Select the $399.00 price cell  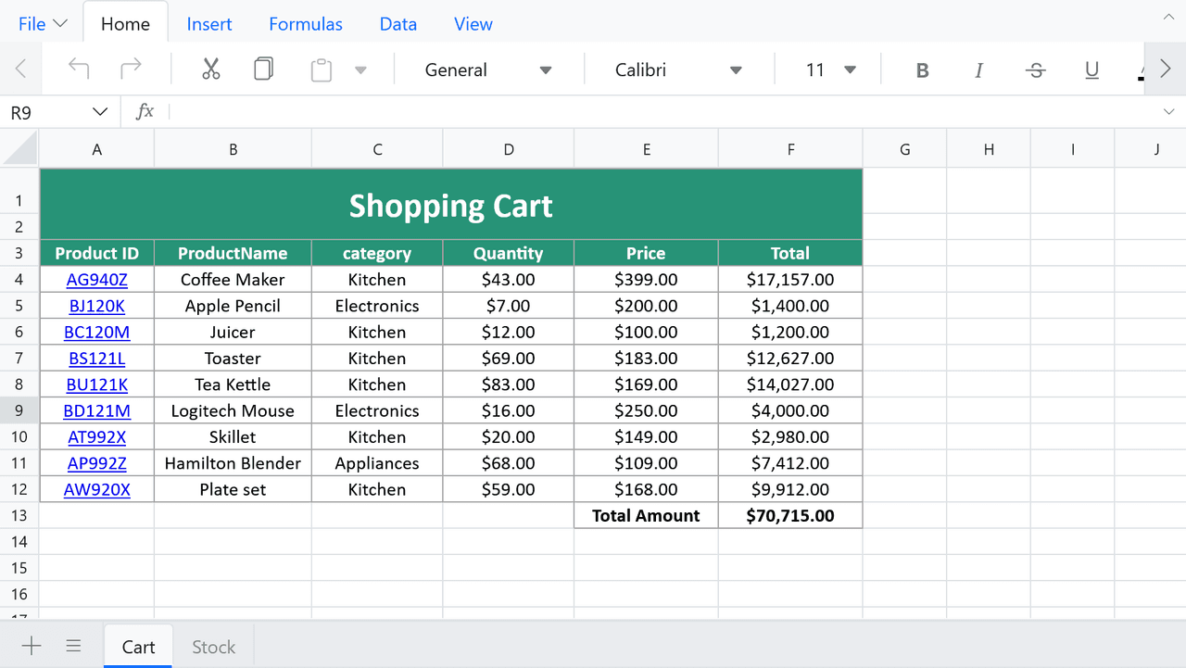click(x=646, y=280)
